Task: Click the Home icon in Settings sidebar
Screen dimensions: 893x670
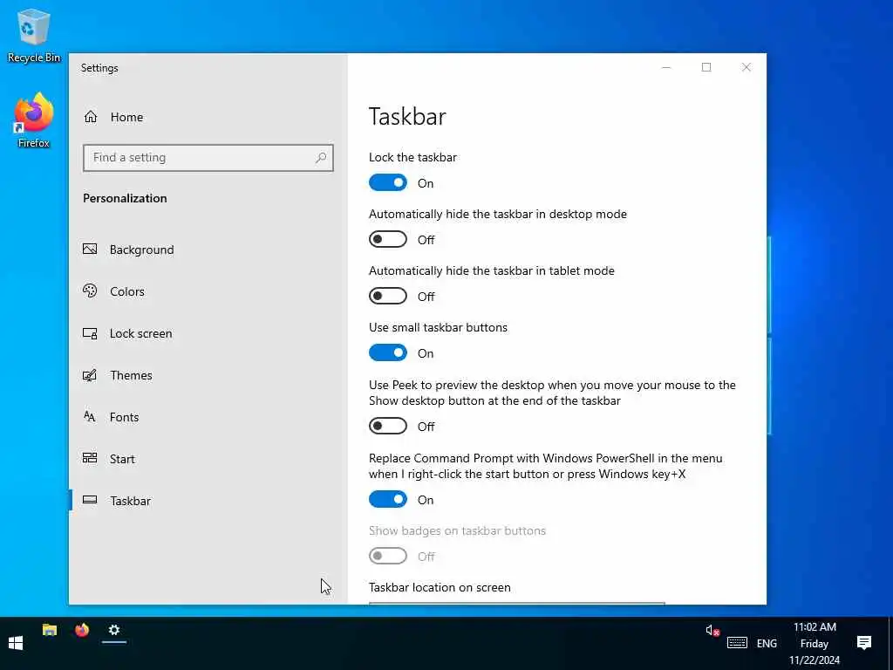Action: point(91,117)
